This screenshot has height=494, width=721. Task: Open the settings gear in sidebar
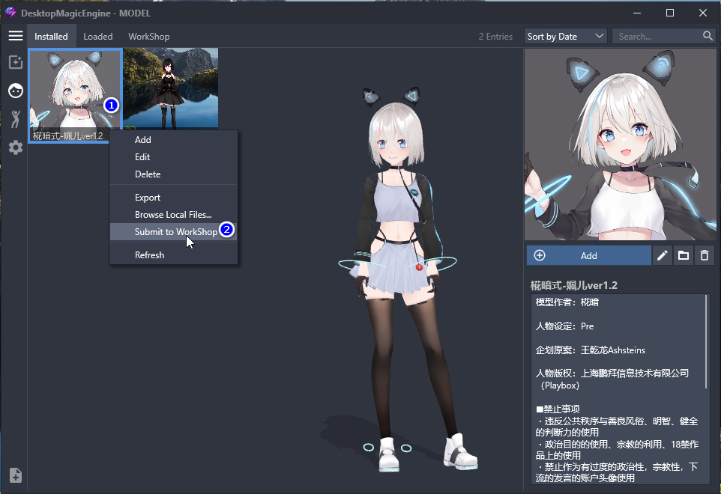pos(16,147)
